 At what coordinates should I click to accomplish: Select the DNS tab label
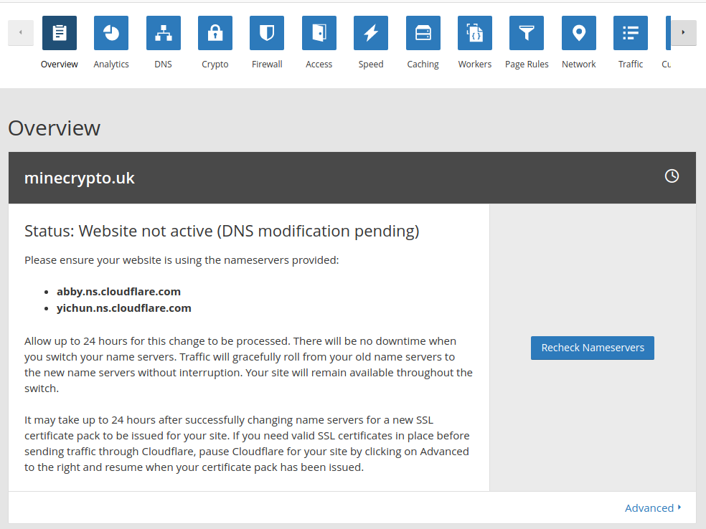point(163,65)
